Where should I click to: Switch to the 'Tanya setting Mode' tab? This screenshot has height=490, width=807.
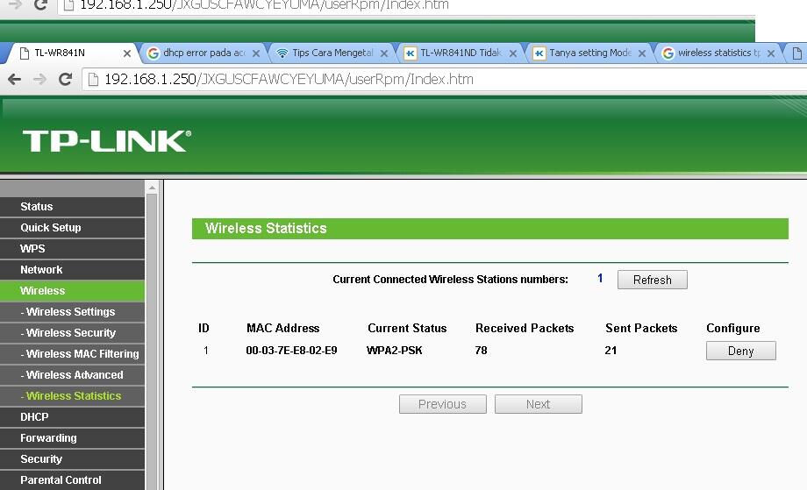[589, 53]
